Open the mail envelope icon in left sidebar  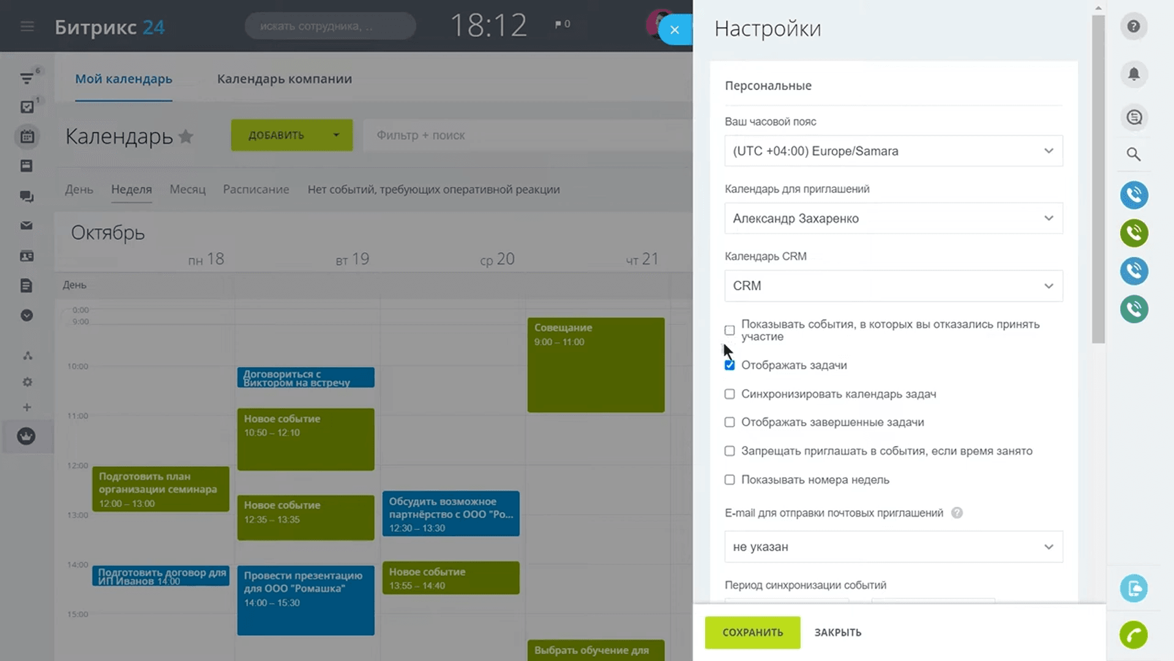(x=26, y=226)
